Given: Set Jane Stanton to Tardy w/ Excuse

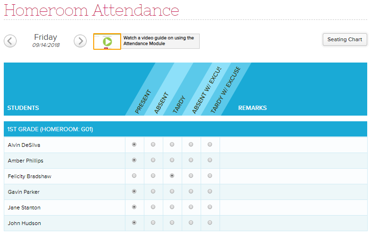Looking at the screenshot, I should 210,207.
